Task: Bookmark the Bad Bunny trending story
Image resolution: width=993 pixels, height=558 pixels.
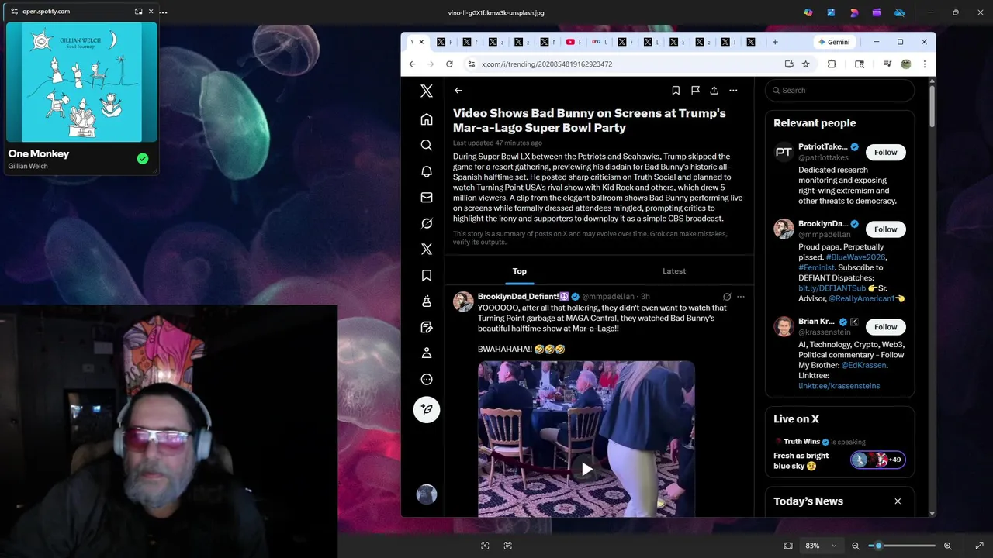Action: click(676, 91)
